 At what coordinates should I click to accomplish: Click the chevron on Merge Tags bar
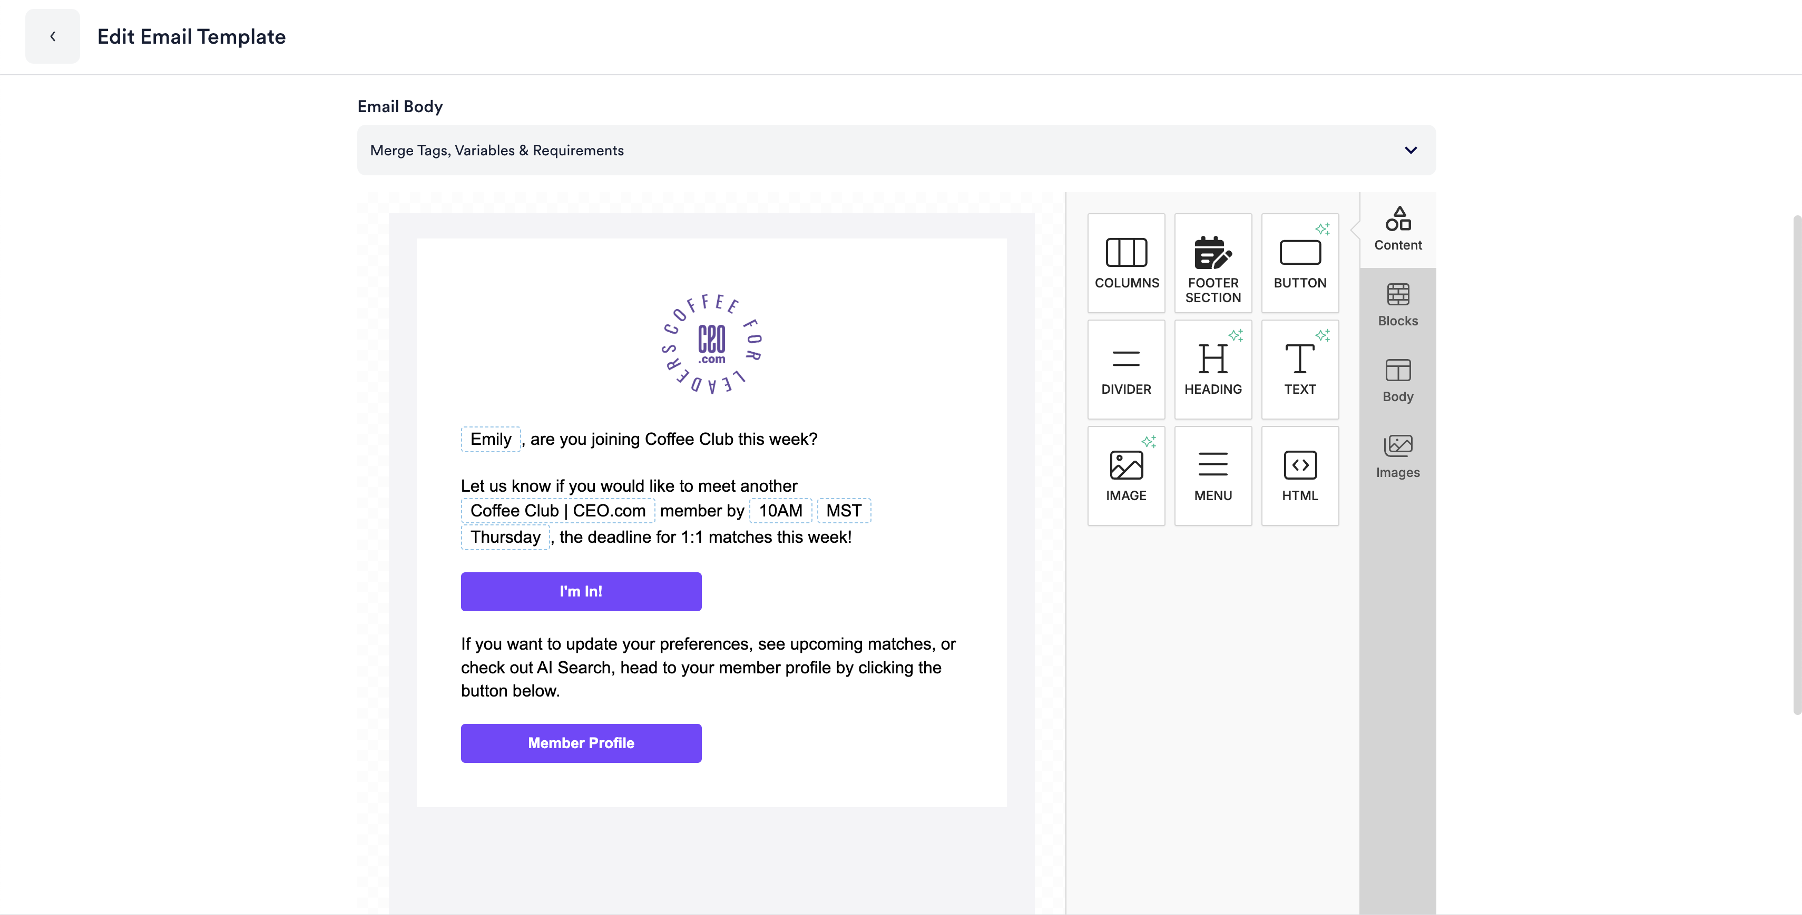click(1411, 150)
